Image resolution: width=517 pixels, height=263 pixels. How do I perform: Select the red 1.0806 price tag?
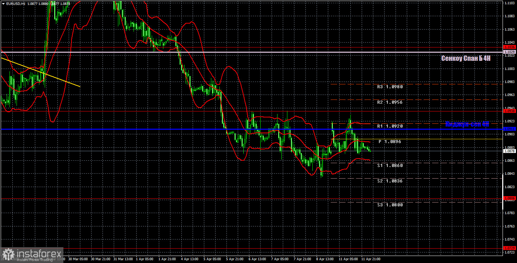pyautogui.click(x=510, y=198)
